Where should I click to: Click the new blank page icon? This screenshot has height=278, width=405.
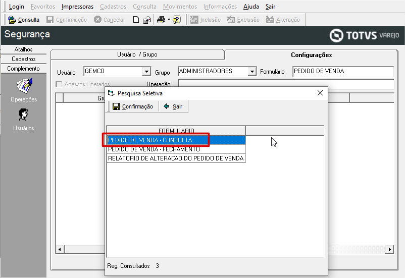136,20
